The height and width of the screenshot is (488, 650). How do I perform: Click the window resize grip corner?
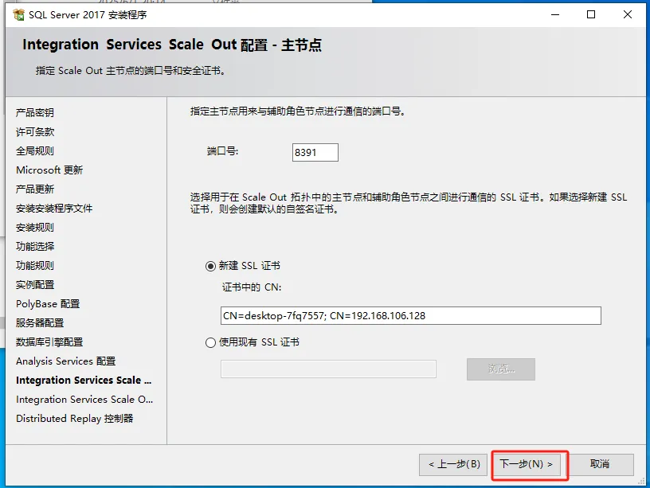tap(642, 481)
